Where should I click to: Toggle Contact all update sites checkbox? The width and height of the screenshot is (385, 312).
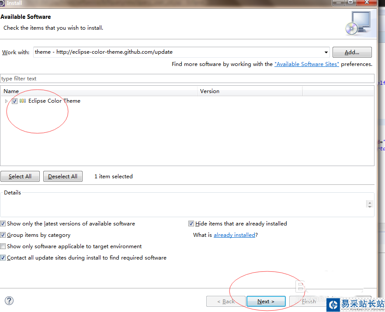[3, 257]
